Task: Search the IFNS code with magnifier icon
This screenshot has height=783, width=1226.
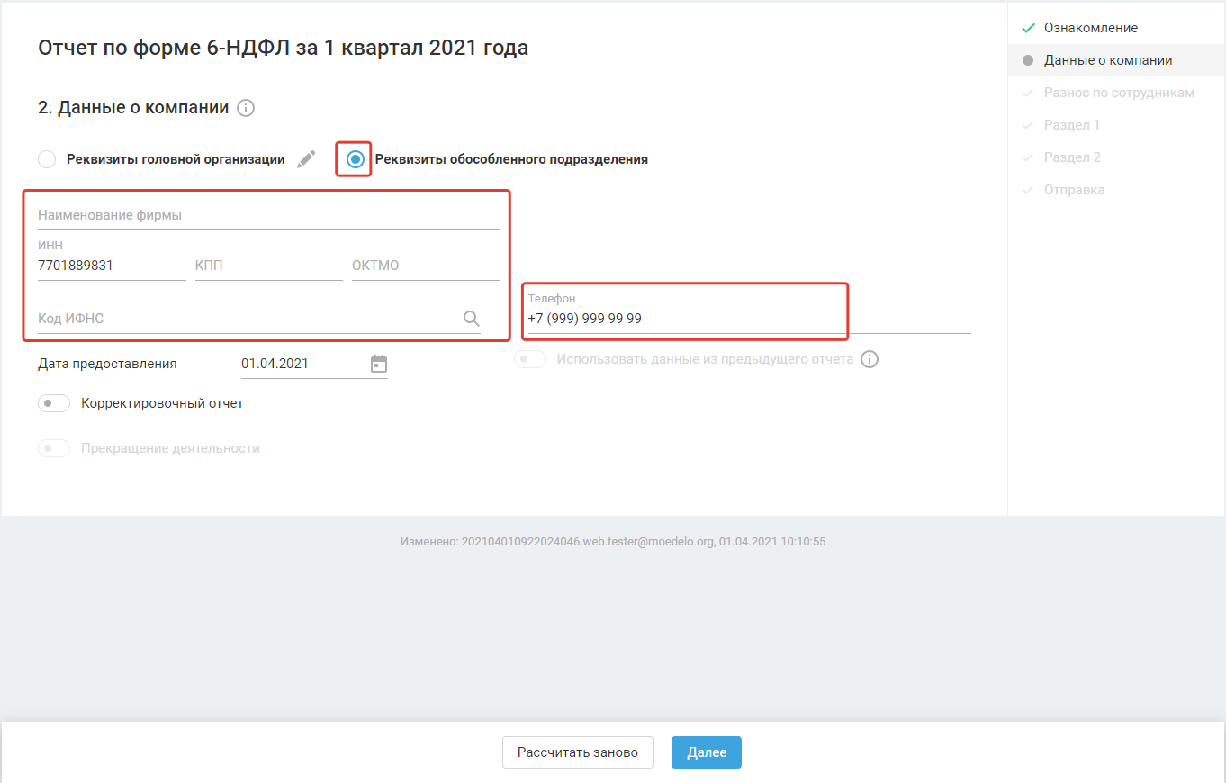Action: coord(472,318)
